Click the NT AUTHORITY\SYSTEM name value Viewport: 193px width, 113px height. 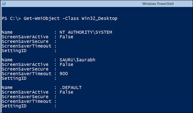click(86, 32)
